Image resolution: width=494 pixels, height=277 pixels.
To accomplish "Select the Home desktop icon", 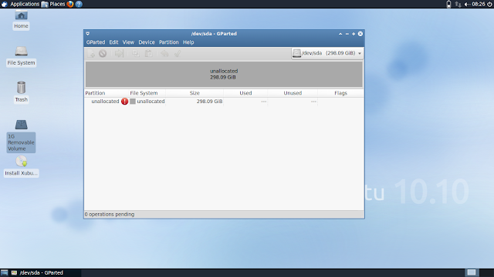I will [x=21, y=20].
